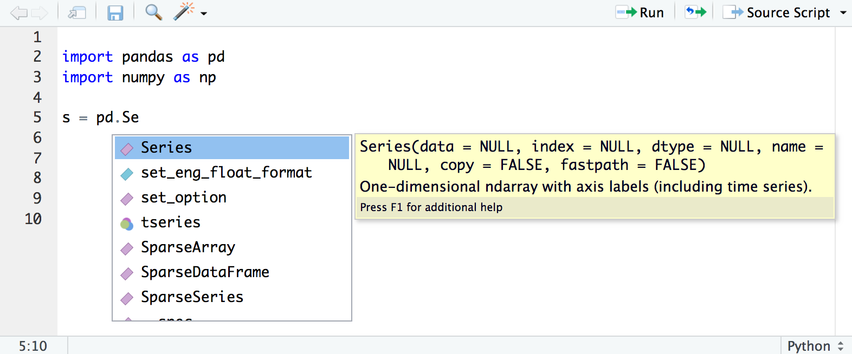The image size is (852, 354).
Task: Click the code tools magic wand icon
Action: (x=184, y=12)
